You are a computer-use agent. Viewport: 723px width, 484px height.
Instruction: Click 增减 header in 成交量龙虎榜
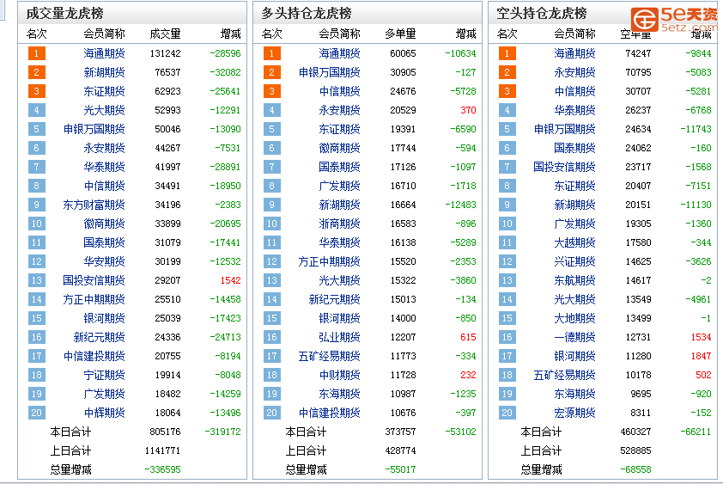pos(230,34)
